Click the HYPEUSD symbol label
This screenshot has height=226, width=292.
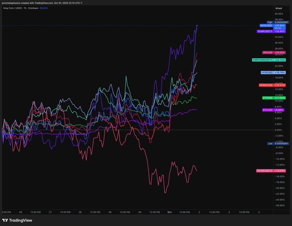tap(267, 73)
